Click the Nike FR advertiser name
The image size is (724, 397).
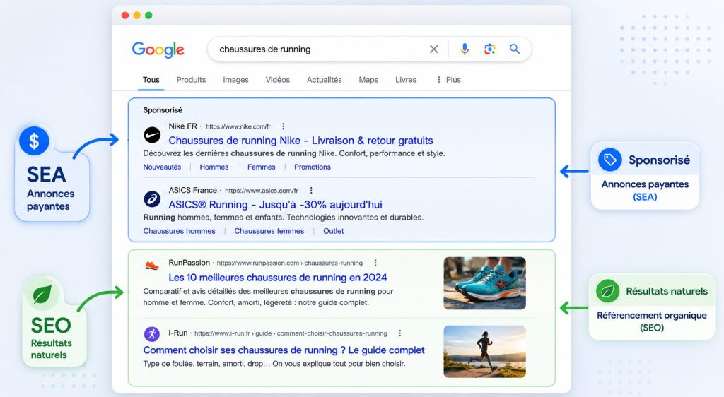(x=183, y=126)
